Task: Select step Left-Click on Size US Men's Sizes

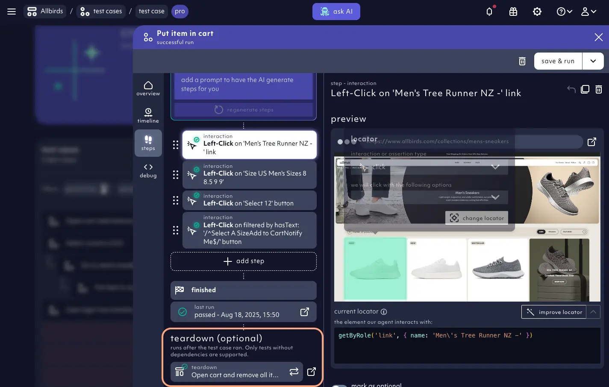Action: [x=250, y=175]
